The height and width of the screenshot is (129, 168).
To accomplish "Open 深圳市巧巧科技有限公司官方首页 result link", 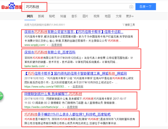I will [74, 32].
